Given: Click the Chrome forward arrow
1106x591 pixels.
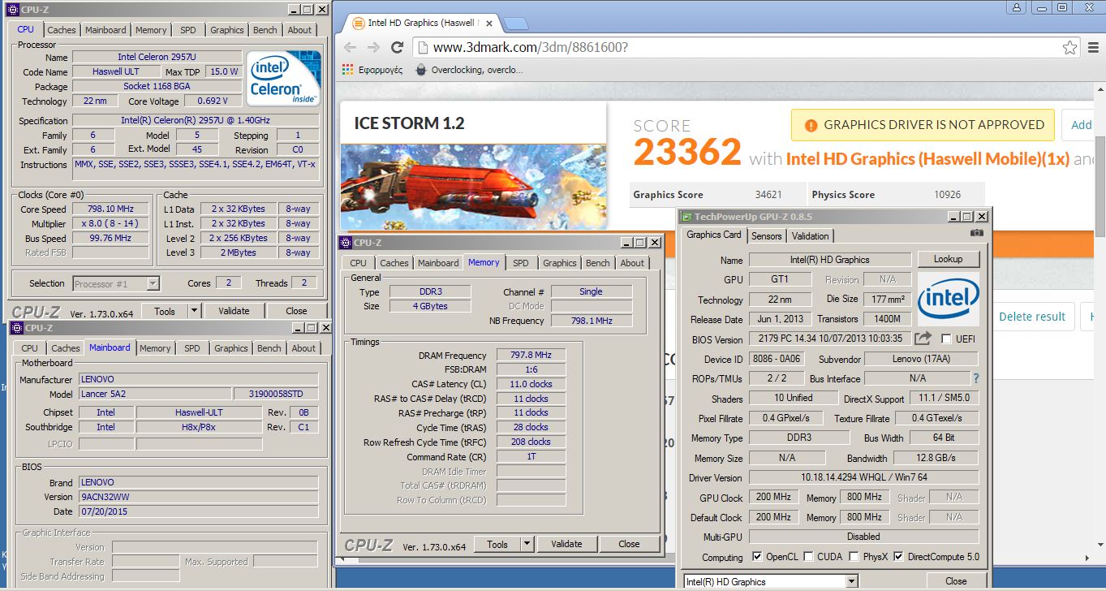Looking at the screenshot, I should 373,47.
